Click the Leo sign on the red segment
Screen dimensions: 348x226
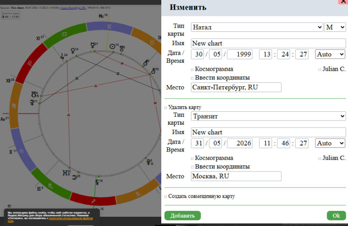30,64
